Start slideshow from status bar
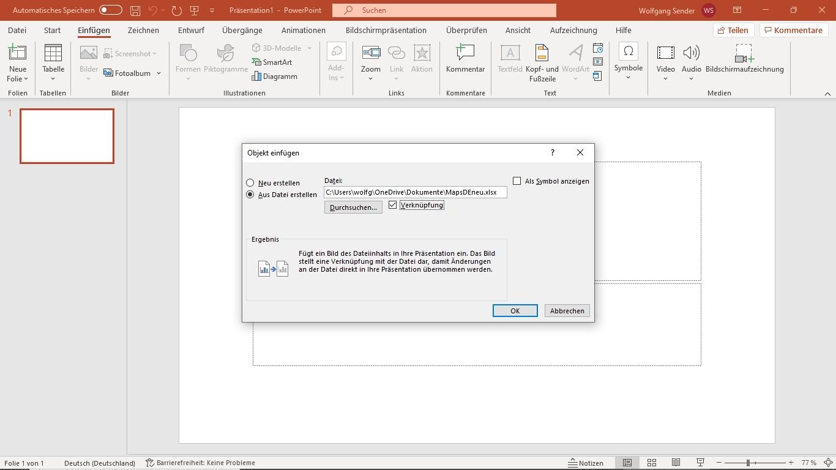836x470 pixels. tap(700, 463)
